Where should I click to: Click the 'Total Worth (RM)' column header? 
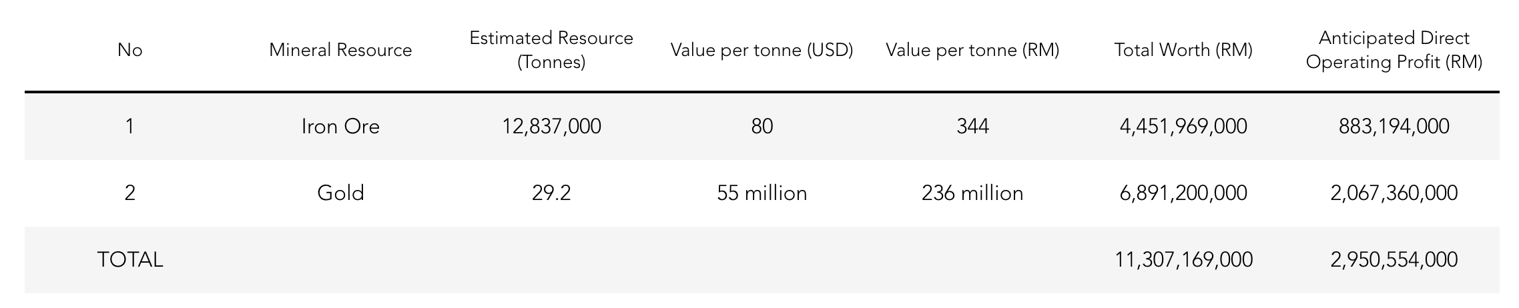(1183, 50)
